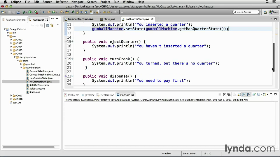
Task: Open macOS Notification Center list icon
Action: click(274, 2)
